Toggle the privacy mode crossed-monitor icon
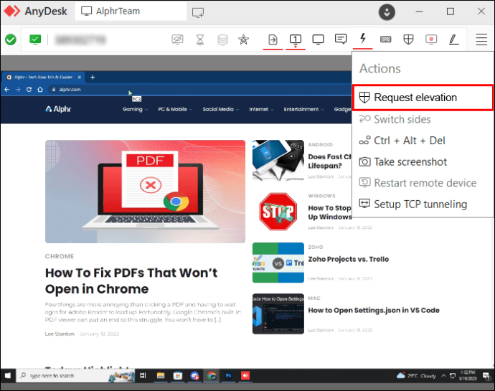Image resolution: width=495 pixels, height=391 pixels. point(177,39)
